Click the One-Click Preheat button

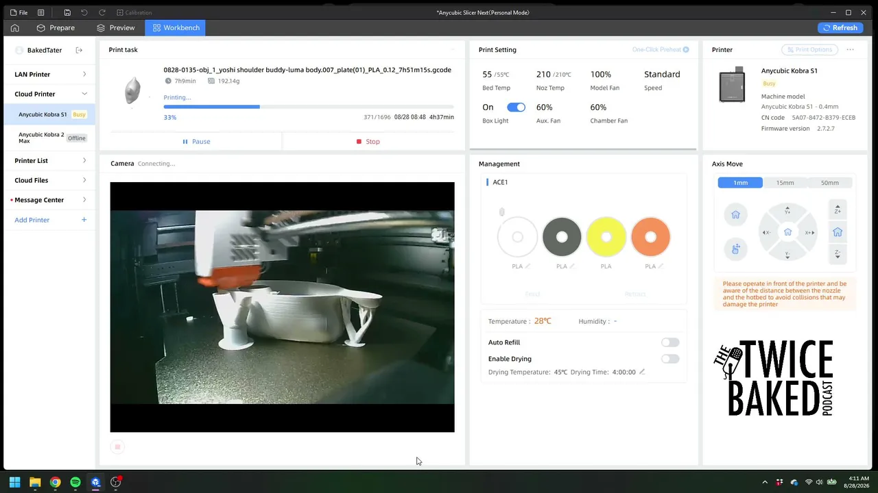coord(661,50)
